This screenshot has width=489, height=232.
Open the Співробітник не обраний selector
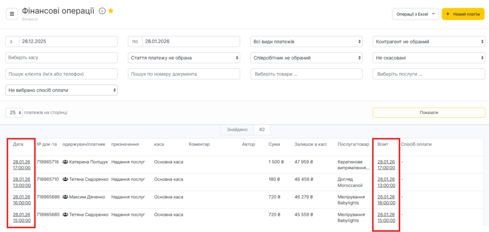[306, 58]
